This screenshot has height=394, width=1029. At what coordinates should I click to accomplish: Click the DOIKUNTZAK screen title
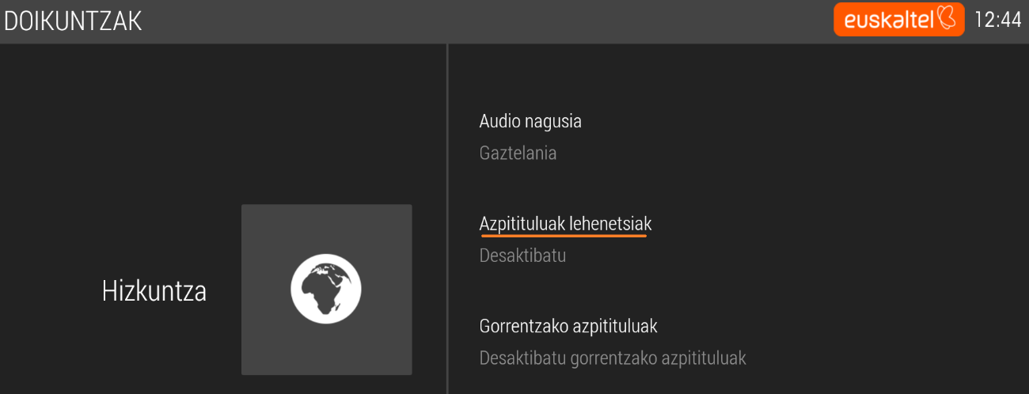pyautogui.click(x=73, y=21)
